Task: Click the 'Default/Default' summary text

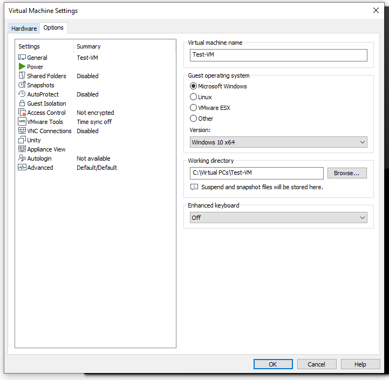Action: click(97, 168)
